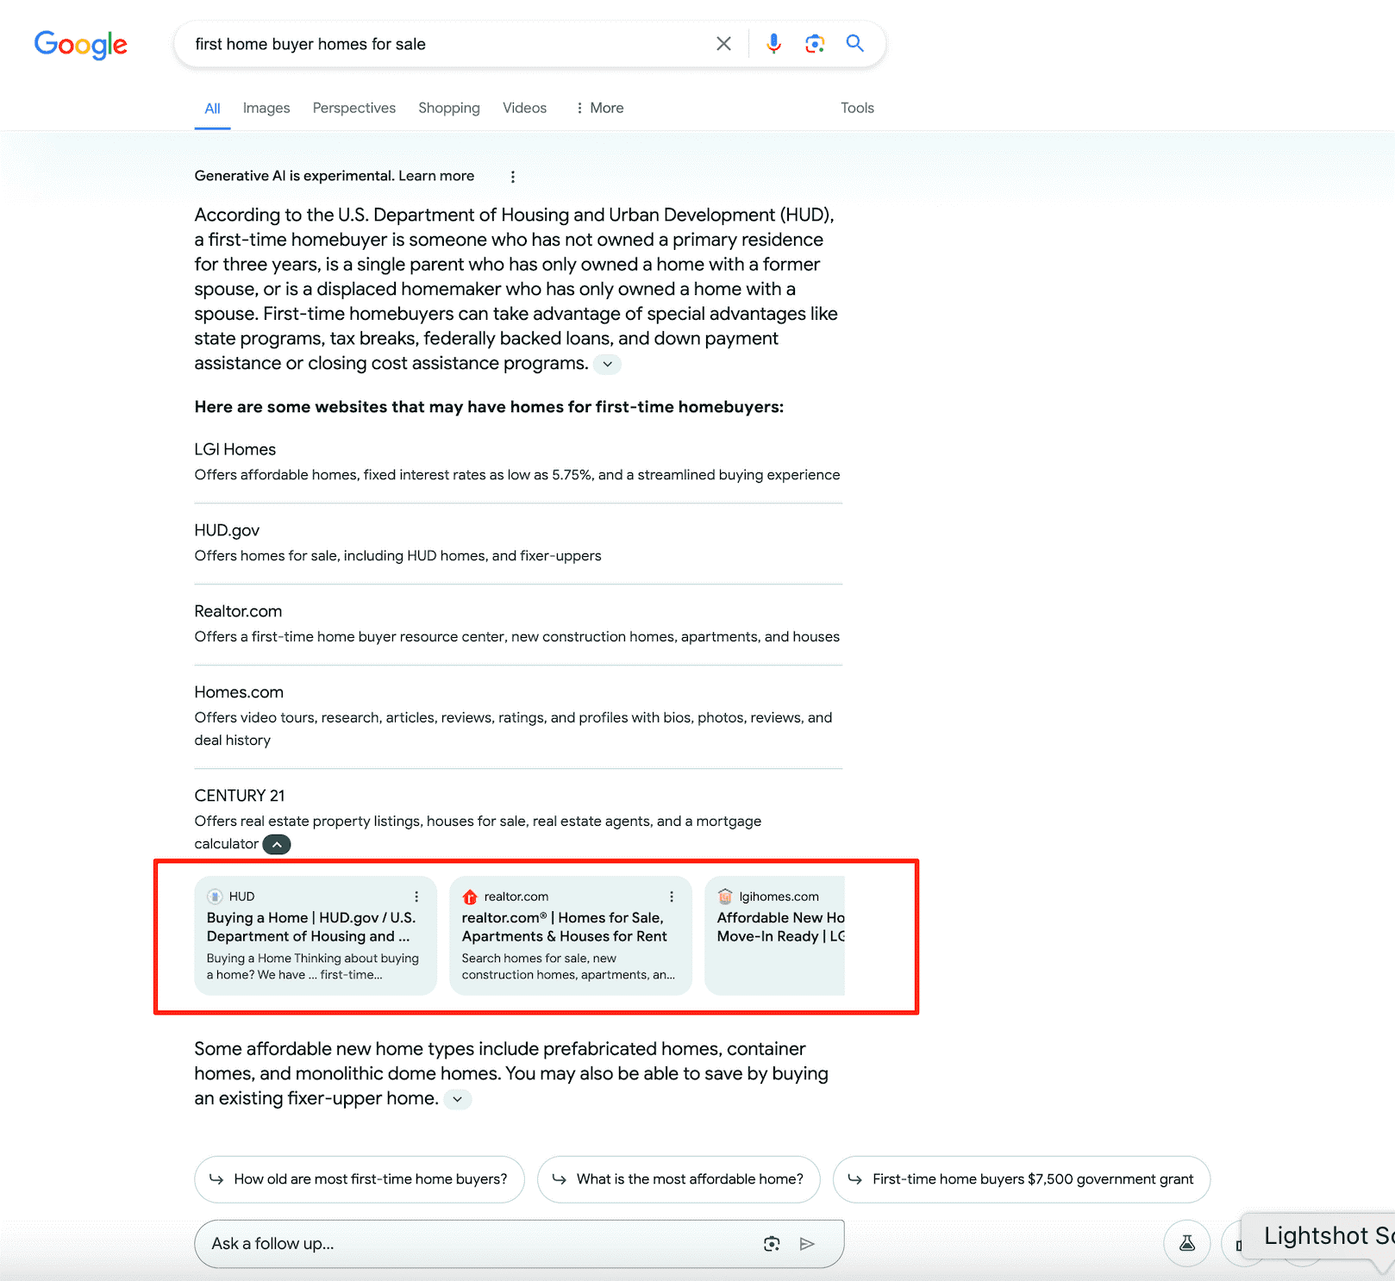Click the Lightshot tooltip
Viewport: 1395px width, 1281px height.
point(1319,1236)
